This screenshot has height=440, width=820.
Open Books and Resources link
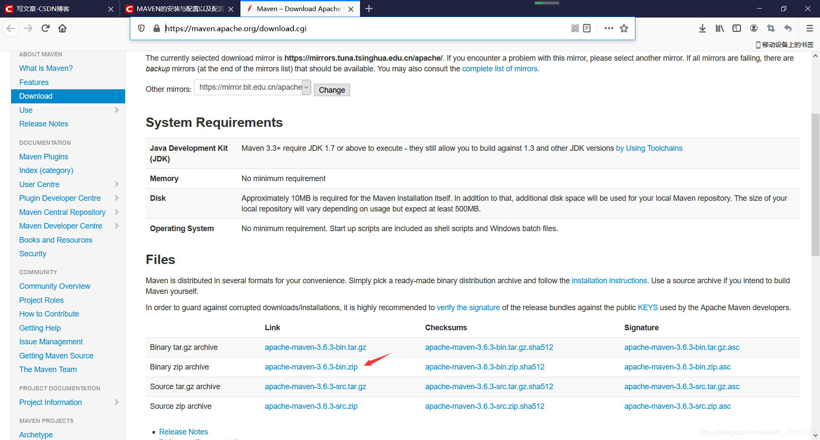click(56, 240)
